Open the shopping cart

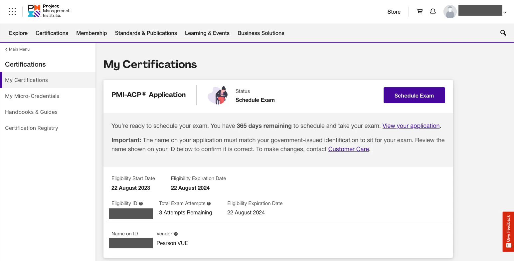pos(420,12)
